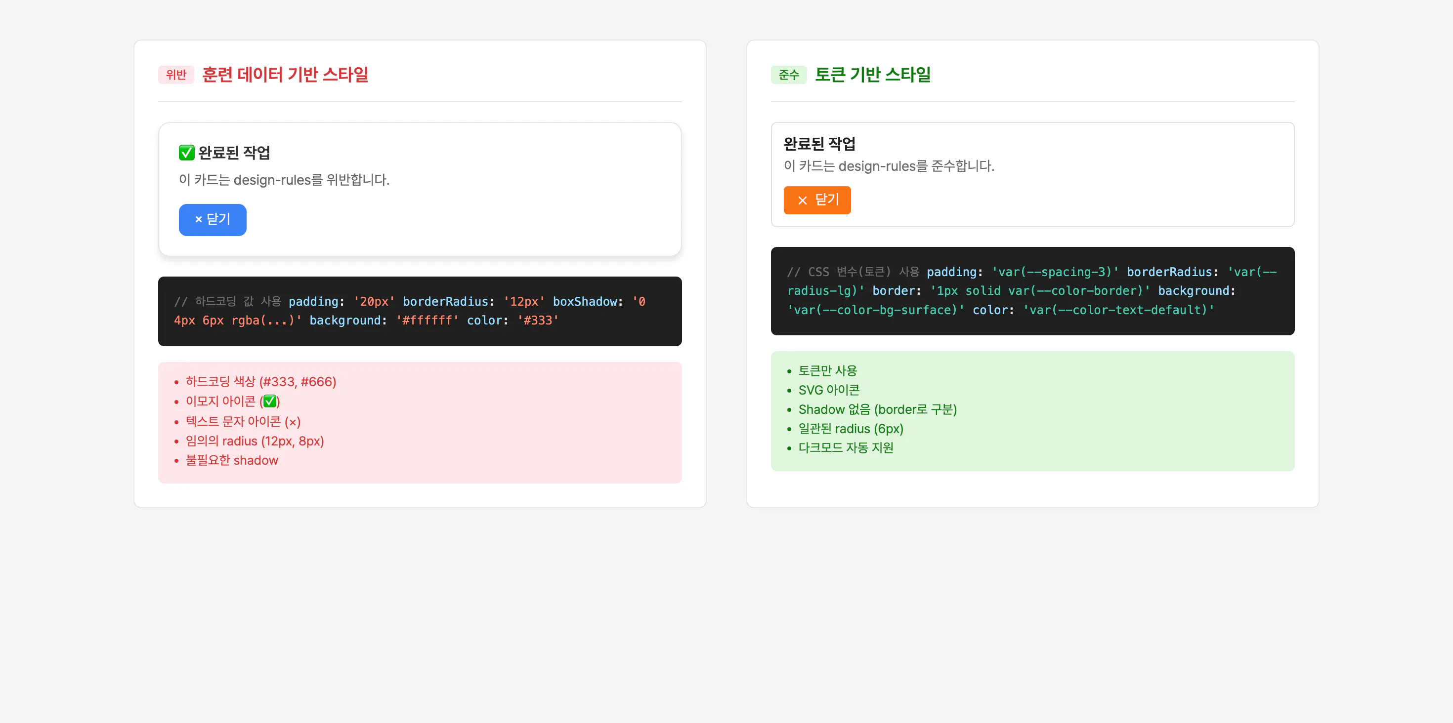Click the 이 카드는 design-rules를 위반합니다 text
1453x723 pixels.
(x=284, y=180)
